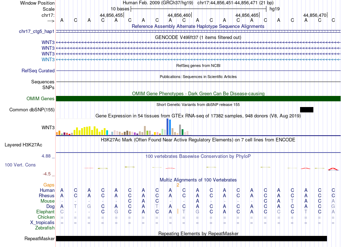The height and width of the screenshot is (247, 341).
Task: Open Repeating Elements by RepeatMasker title
Action: click(198, 233)
